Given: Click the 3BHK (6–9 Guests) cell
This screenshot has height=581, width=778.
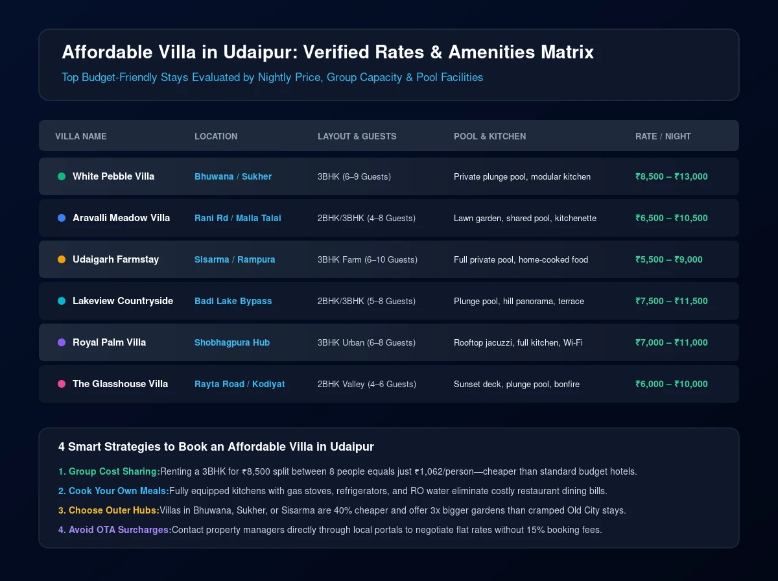Looking at the screenshot, I should coord(354,176).
